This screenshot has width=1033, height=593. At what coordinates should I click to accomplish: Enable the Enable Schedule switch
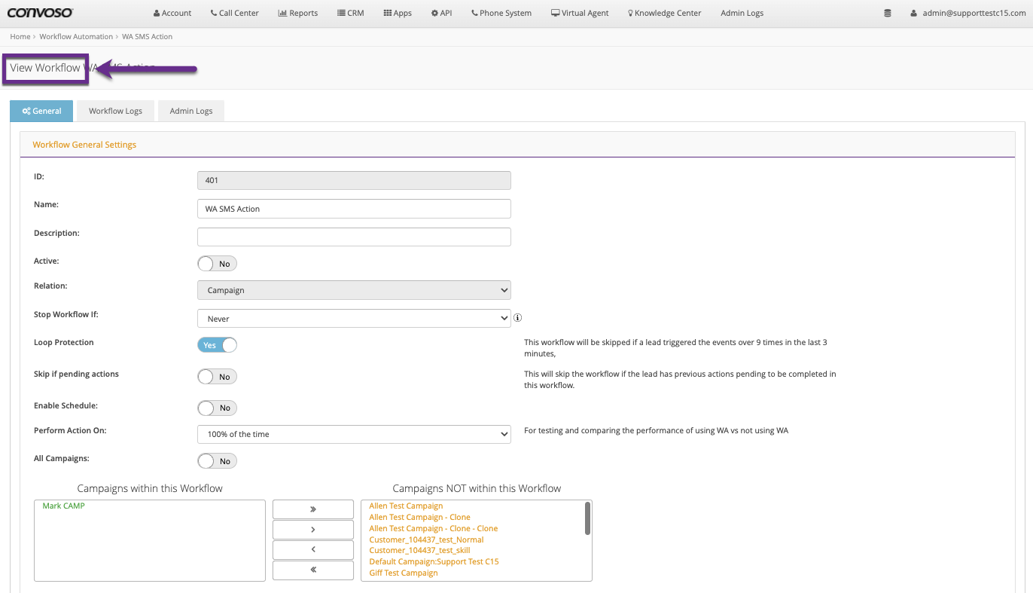point(217,408)
